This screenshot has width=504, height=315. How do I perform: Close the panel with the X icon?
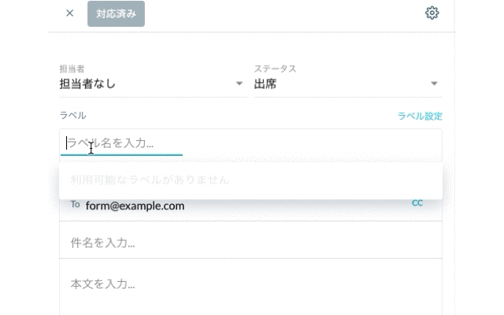69,13
